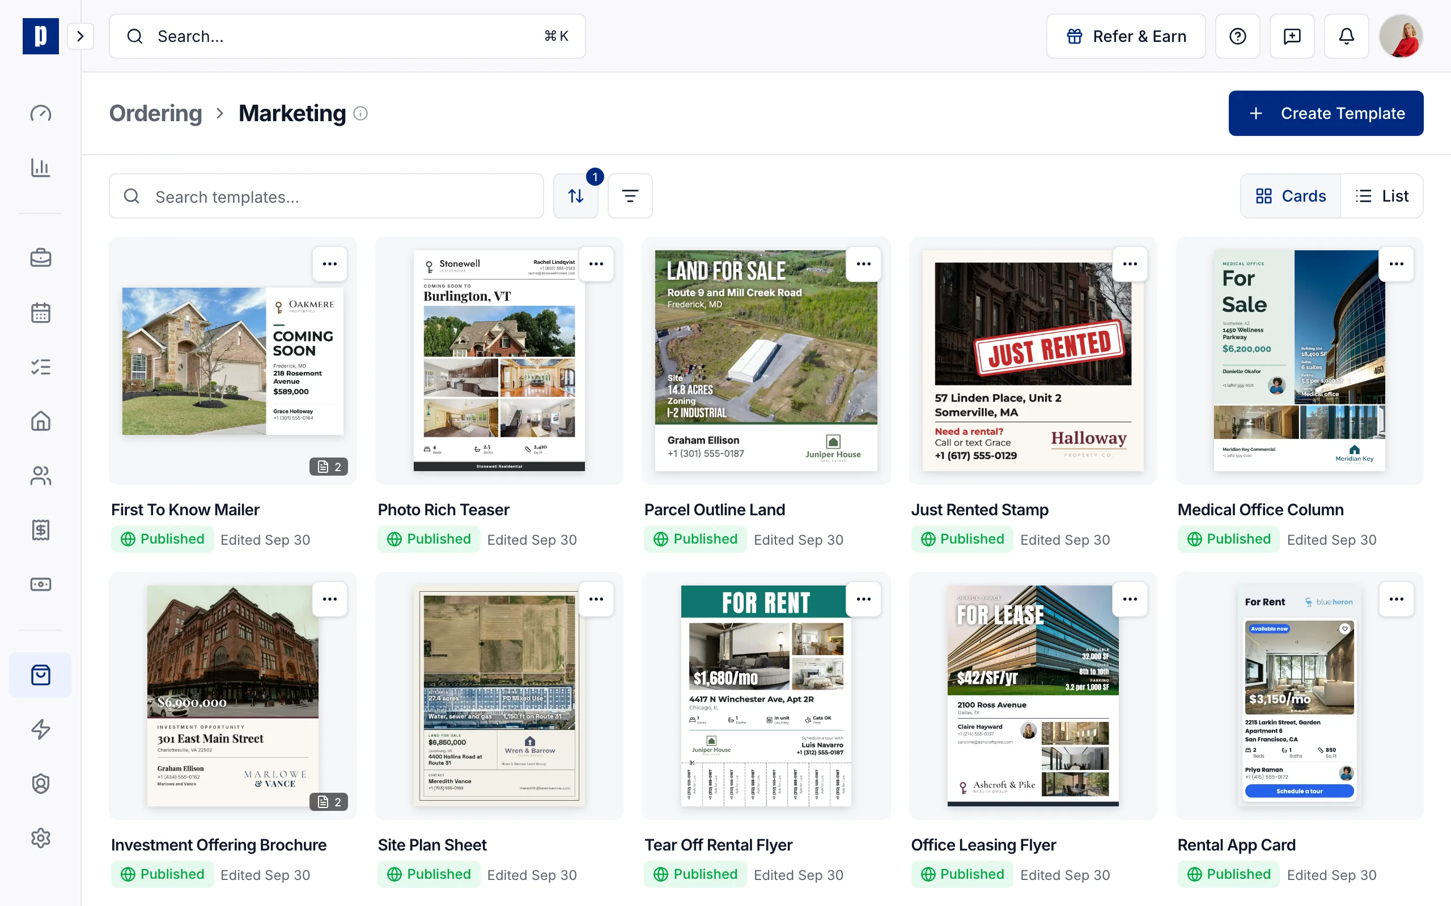Viewport: 1451px width, 906px height.
Task: Open the sort options button
Action: 576,196
